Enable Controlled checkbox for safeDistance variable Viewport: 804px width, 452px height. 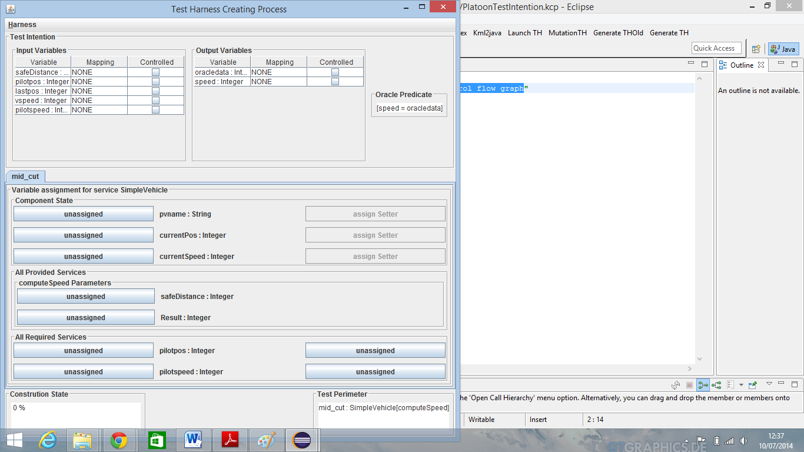[x=156, y=72]
